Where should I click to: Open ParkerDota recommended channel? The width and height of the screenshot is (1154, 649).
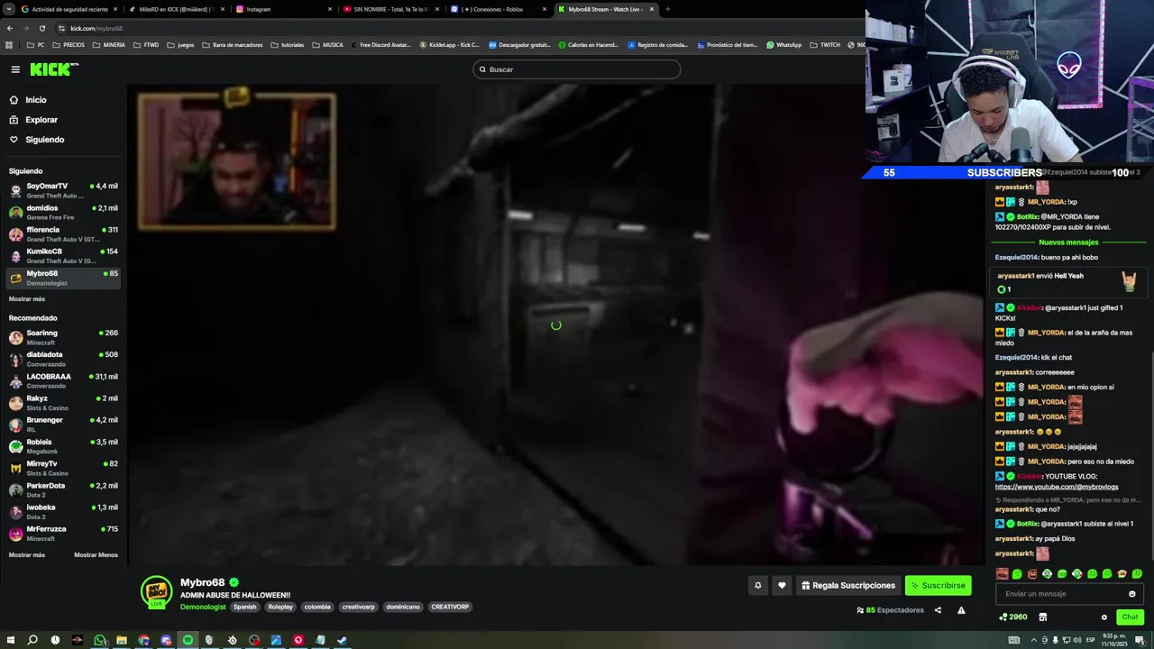63,489
